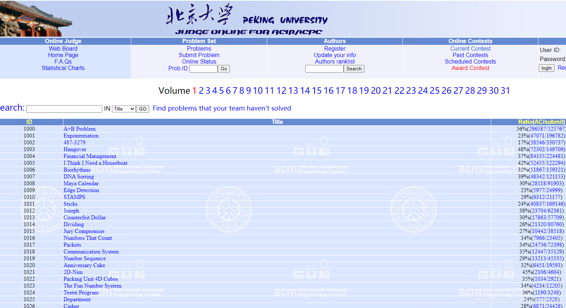Click the login button
This screenshot has height=308, width=566.
[547, 68]
